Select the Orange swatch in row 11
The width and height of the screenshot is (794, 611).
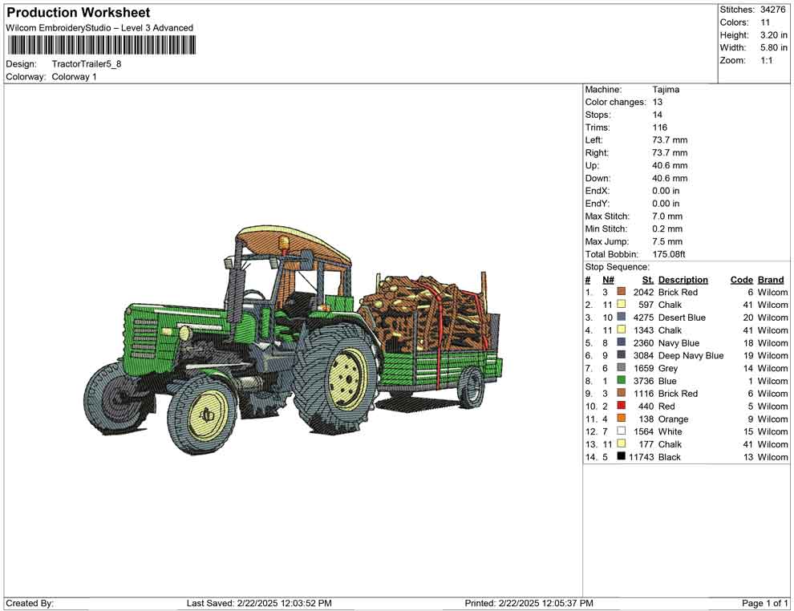coord(622,419)
